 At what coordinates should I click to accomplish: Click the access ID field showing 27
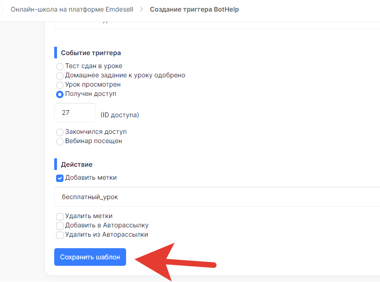tap(75, 113)
